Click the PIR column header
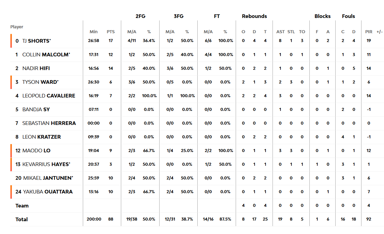This screenshot has height=234, width=384. tap(369, 32)
